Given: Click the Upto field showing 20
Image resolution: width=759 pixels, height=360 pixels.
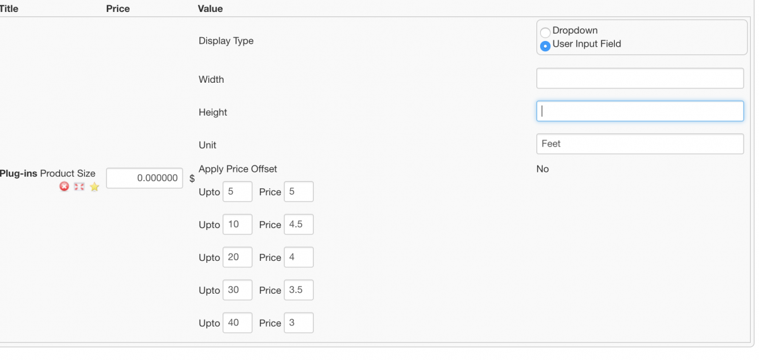Looking at the screenshot, I should [x=237, y=258].
